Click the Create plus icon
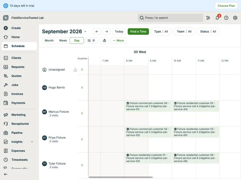The image size is (241, 180). tap(6, 28)
